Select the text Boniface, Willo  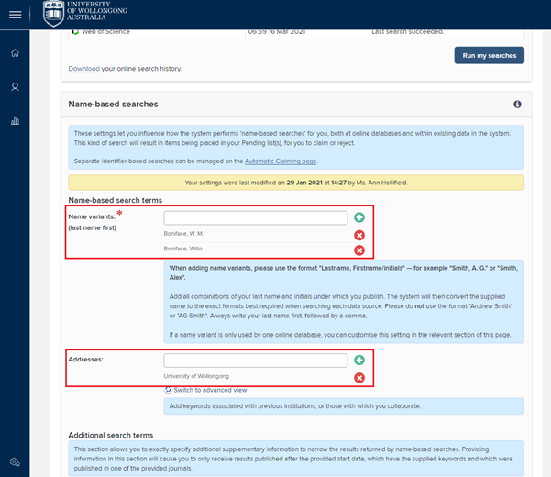183,249
